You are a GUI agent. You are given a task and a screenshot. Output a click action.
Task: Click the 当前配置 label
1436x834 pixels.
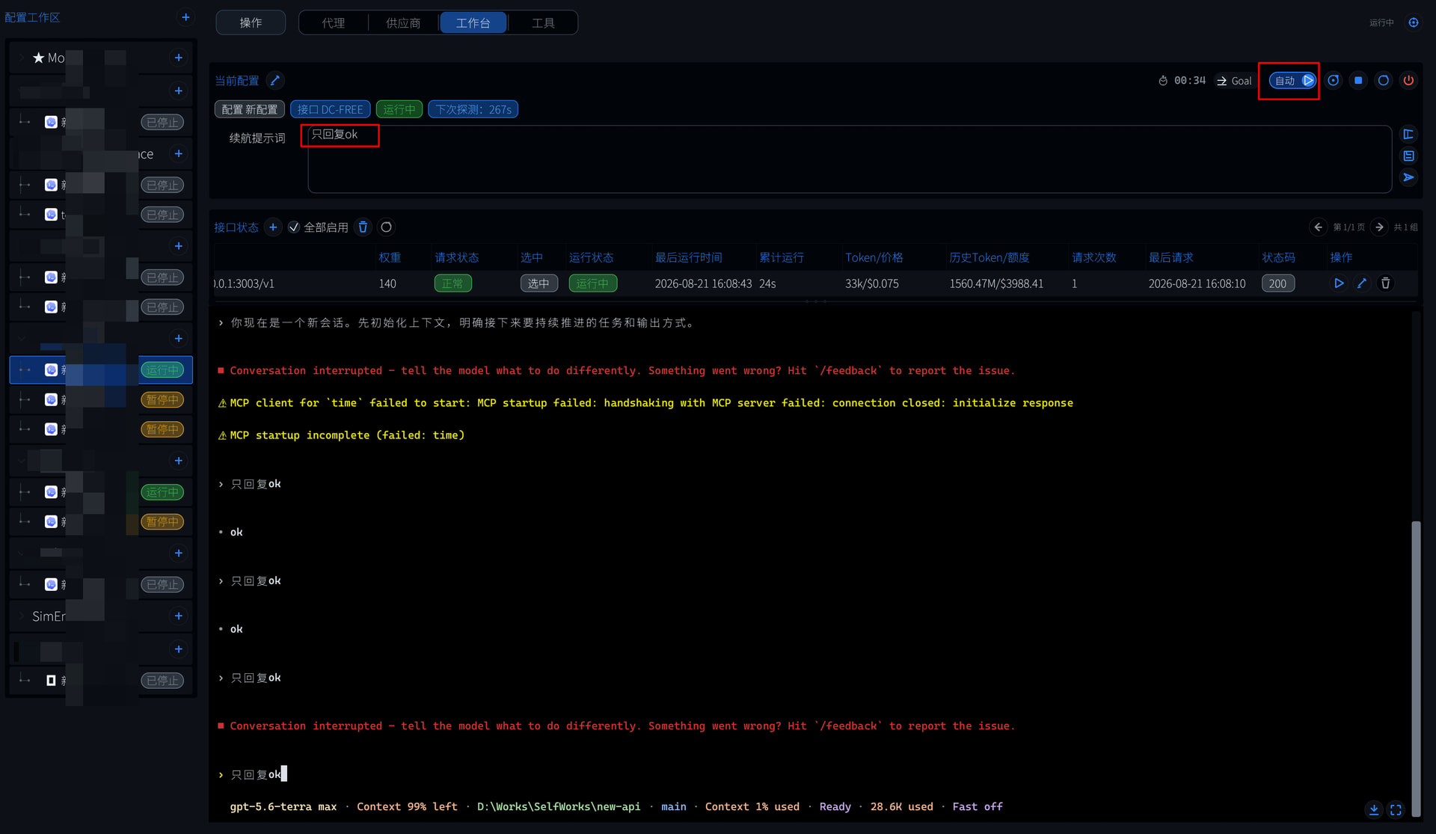coord(237,81)
